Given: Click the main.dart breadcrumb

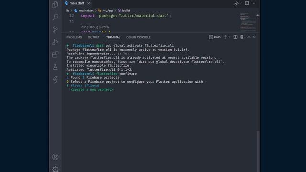Looking at the screenshot, I should pyautogui.click(x=86, y=11).
